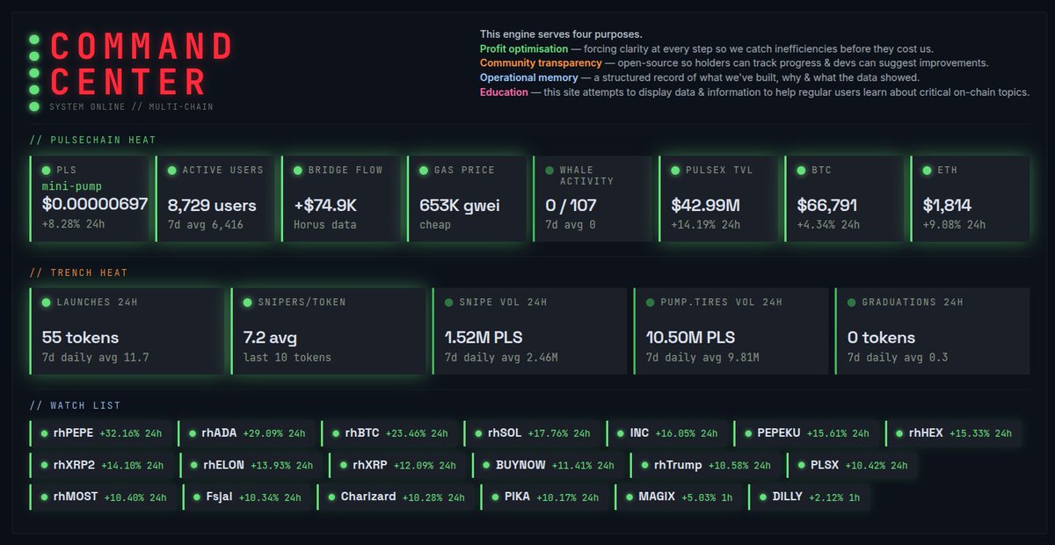Select PEPEKU in the watch list
This screenshot has width=1055, height=545.
806,433
